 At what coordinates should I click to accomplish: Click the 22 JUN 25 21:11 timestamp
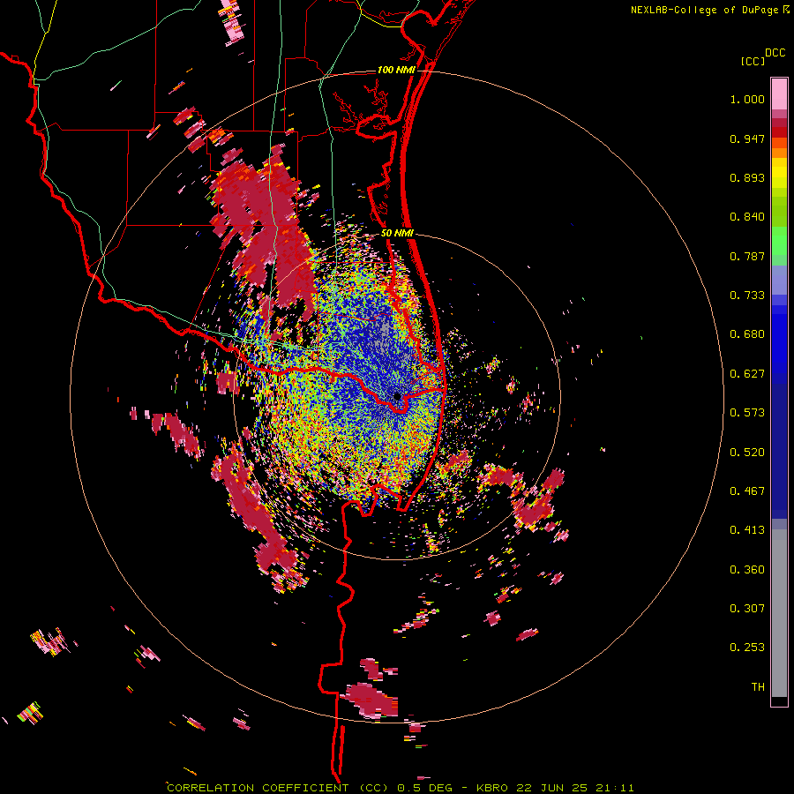(574, 788)
